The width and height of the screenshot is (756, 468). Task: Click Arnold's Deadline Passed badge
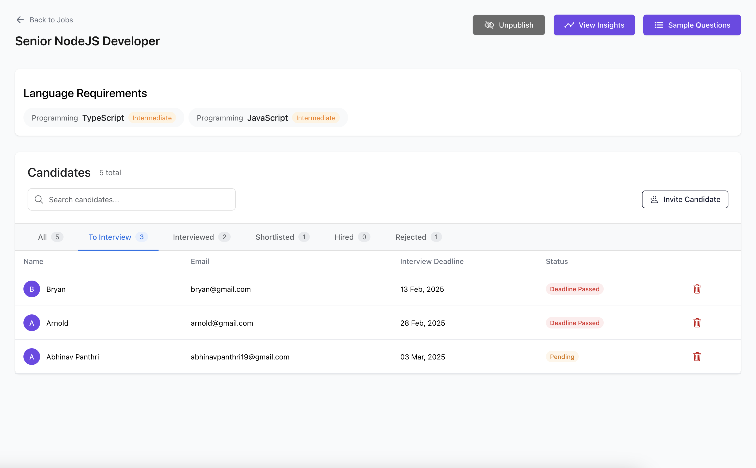click(575, 323)
